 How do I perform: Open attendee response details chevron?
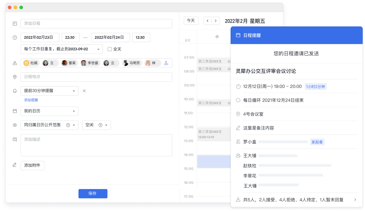(355, 200)
